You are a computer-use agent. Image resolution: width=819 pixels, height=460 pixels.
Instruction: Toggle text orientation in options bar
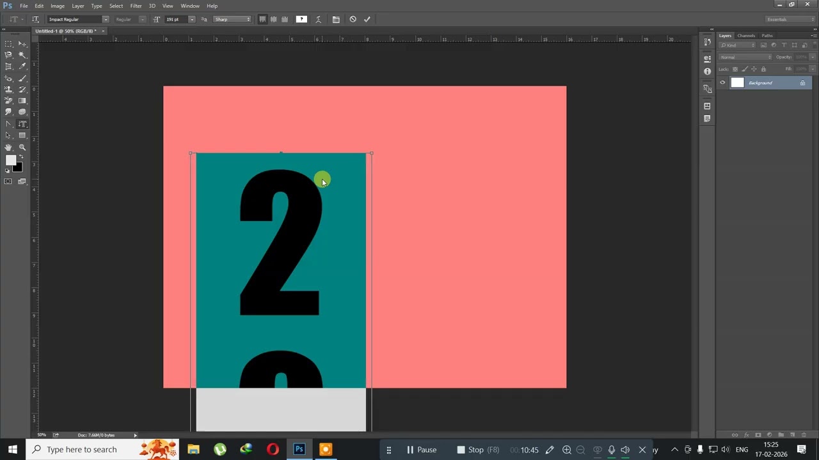click(x=35, y=19)
